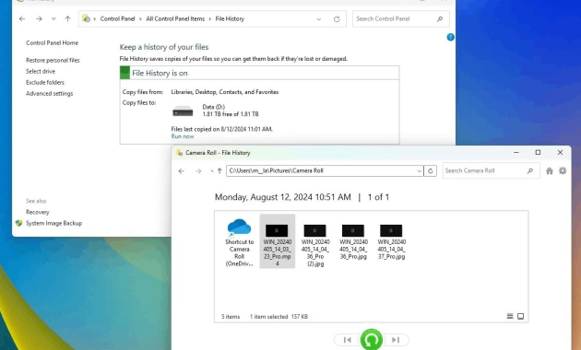Viewport: 581px width, 350px height.
Task: Open Control Panel Home link
Action: click(x=53, y=43)
